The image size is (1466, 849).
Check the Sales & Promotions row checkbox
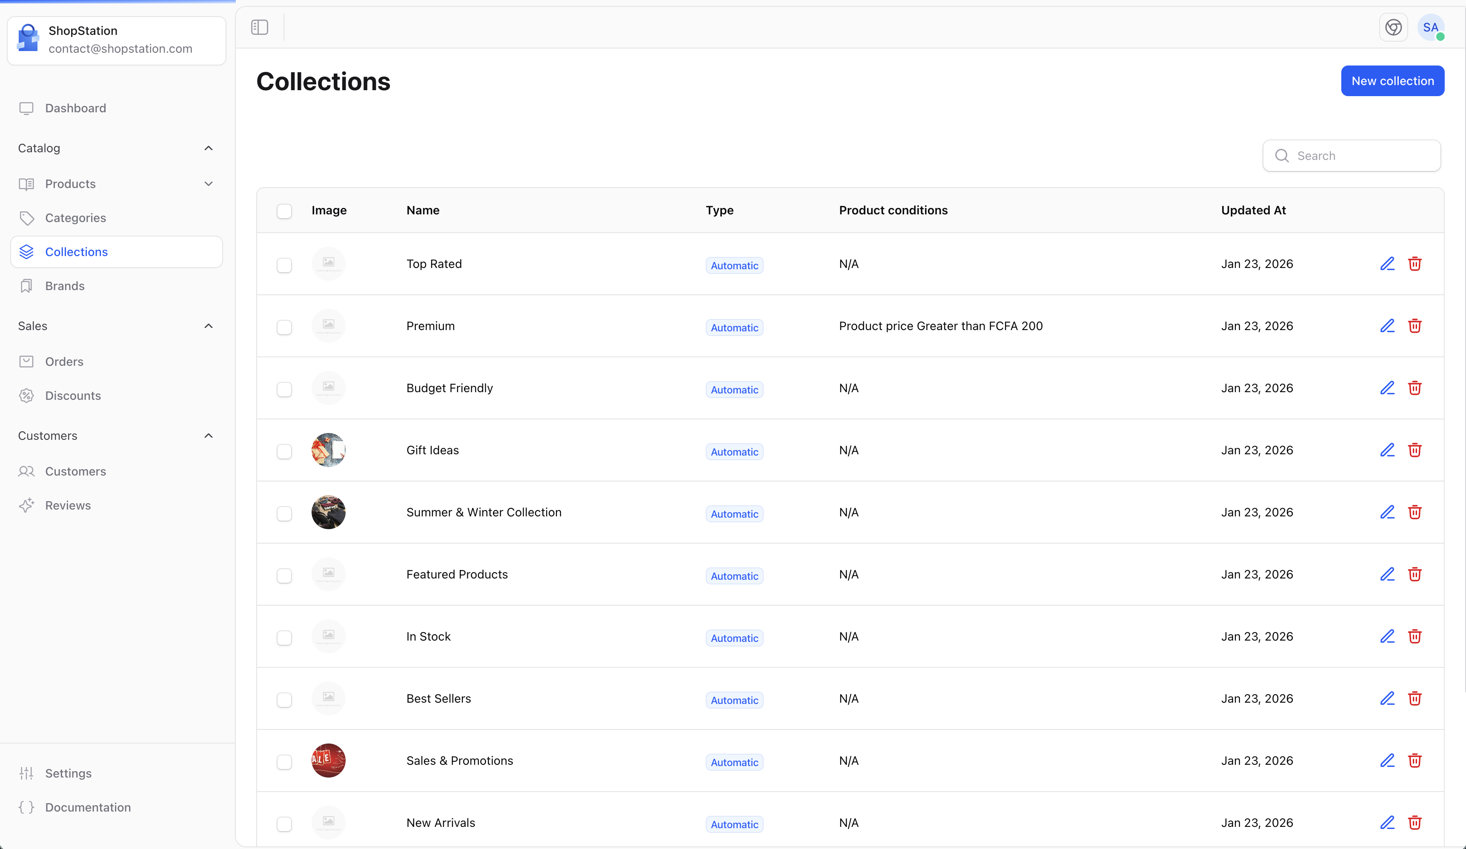284,762
